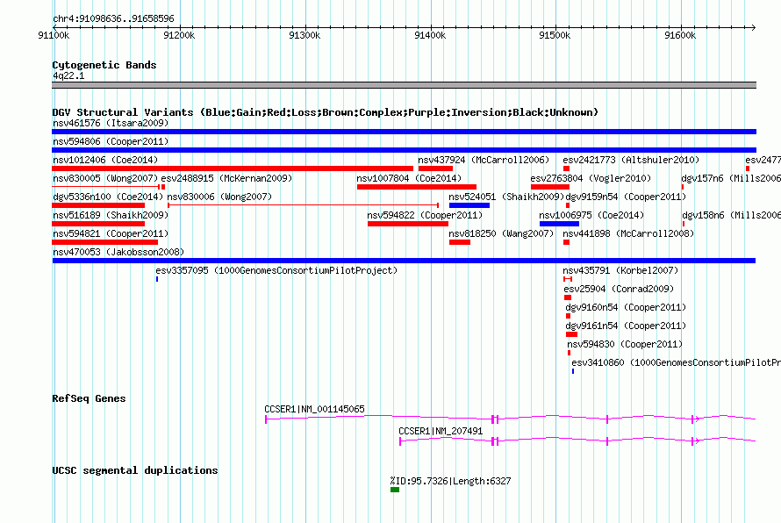Screen dimensions: 781x523
Task: Click nsv470053 (Jakobsson2008) label
Action: 118,252
